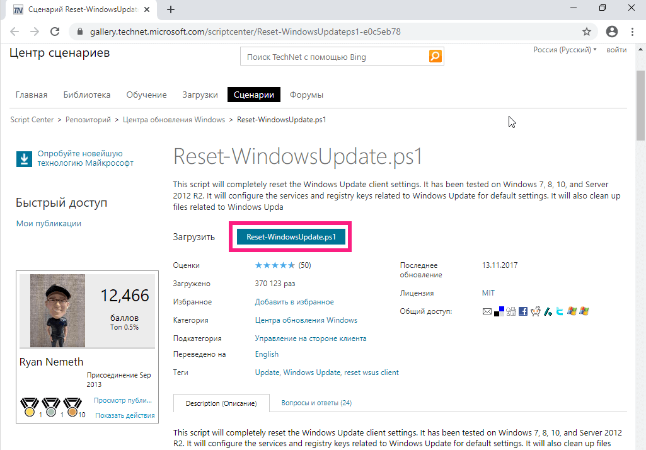Switch to the Вопросы и ответы (24) tab
Viewport: 646px width, 450px height.
click(x=316, y=403)
